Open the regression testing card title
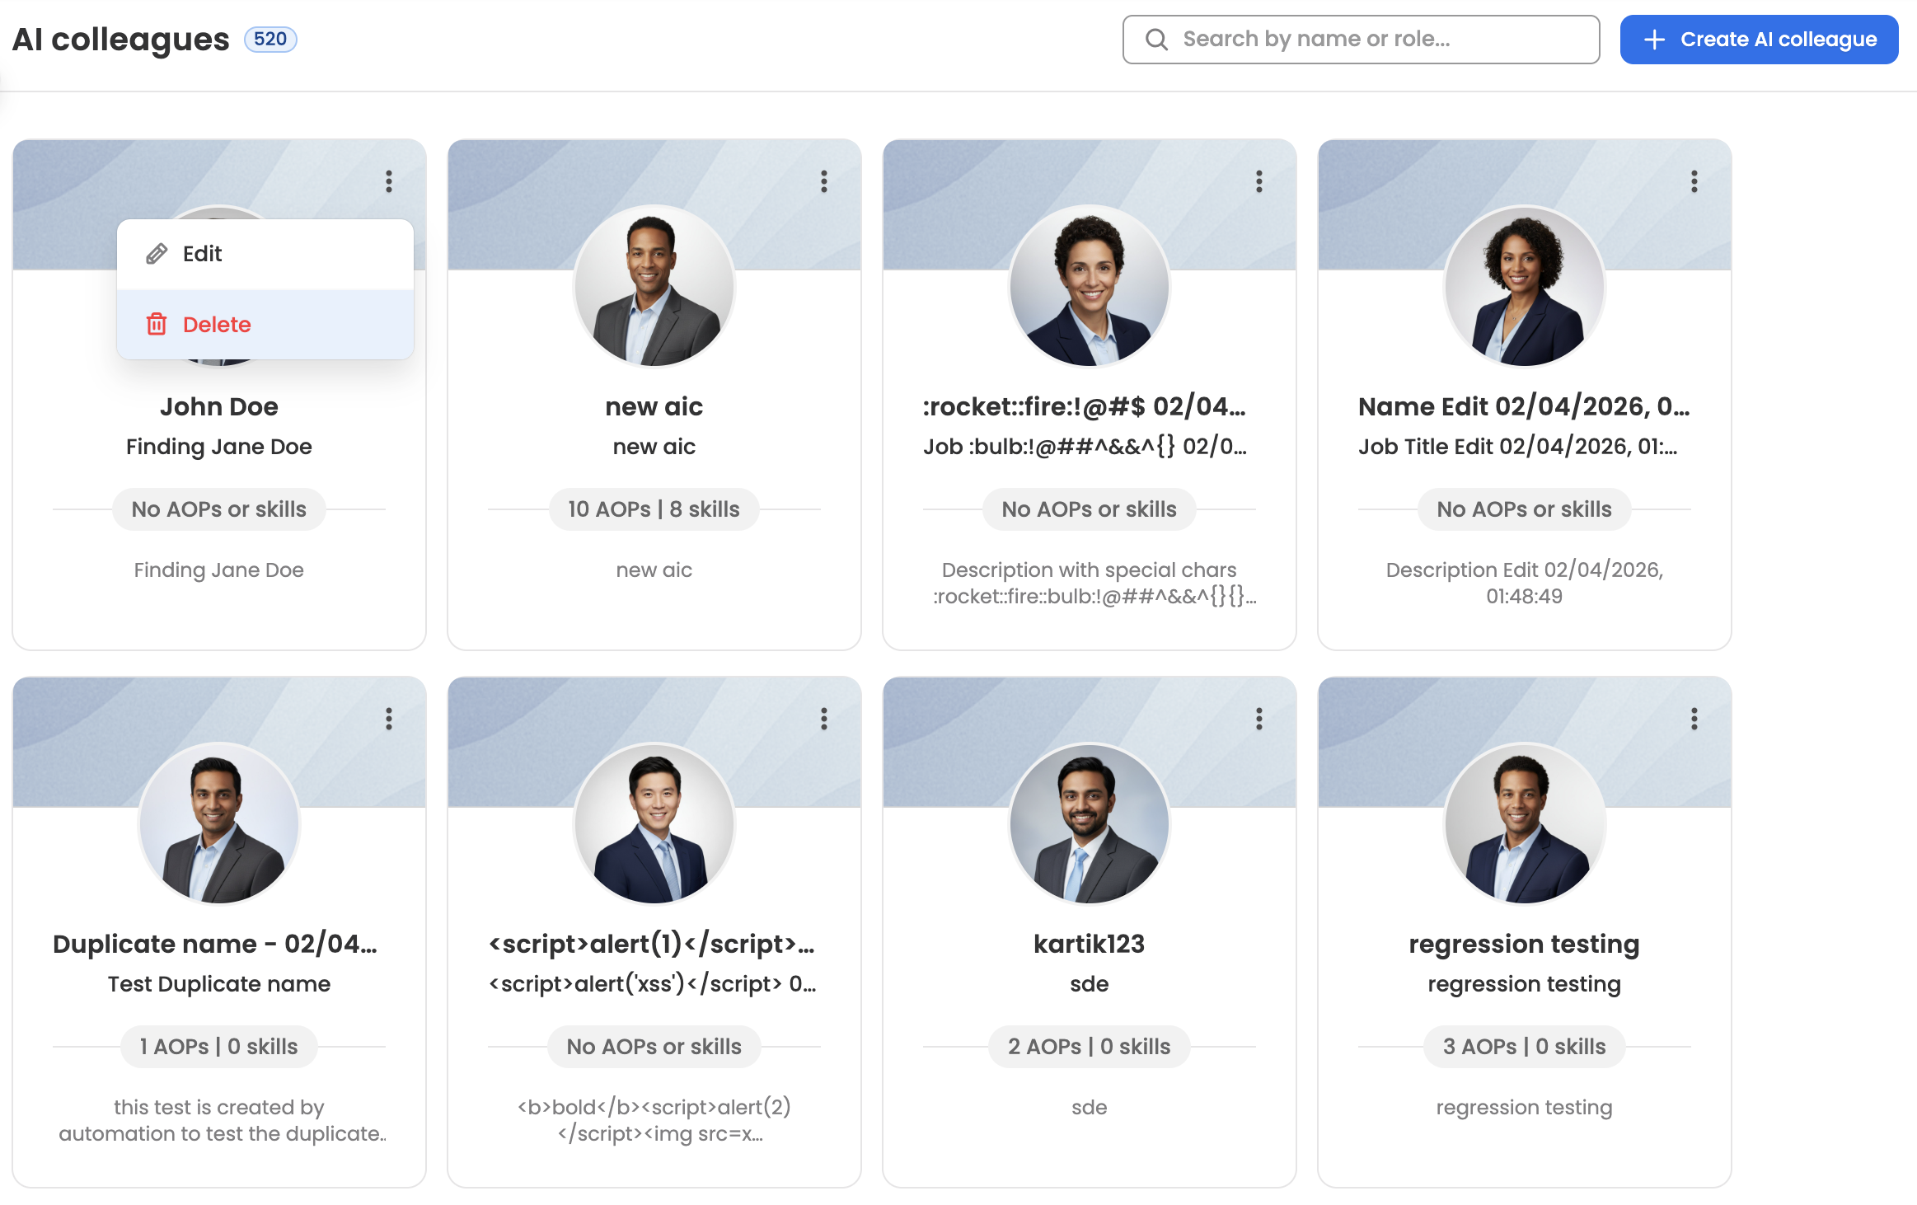 [x=1524, y=944]
